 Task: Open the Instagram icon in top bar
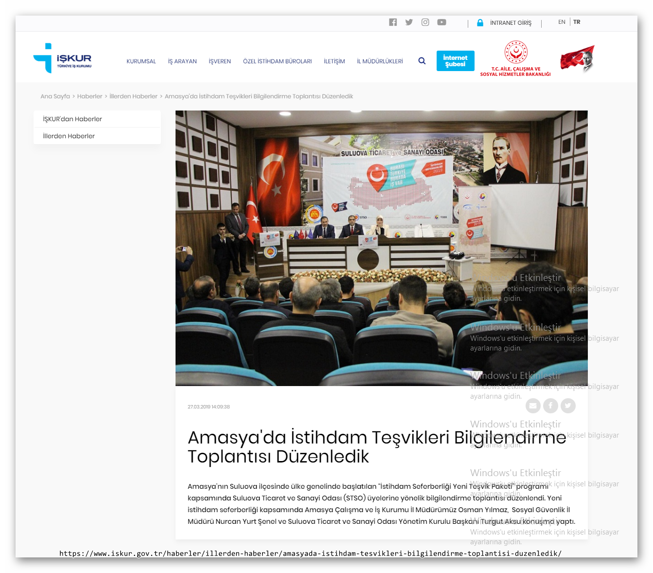coord(425,22)
